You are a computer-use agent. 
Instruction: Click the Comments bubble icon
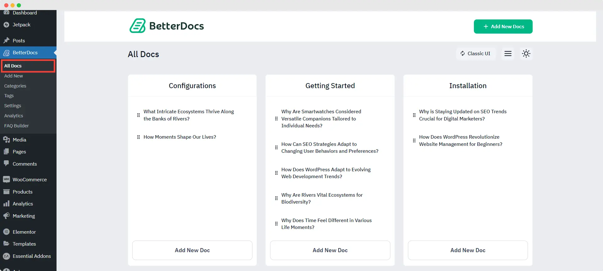point(6,163)
